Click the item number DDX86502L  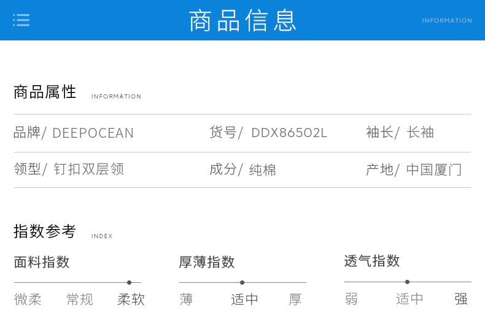pyautogui.click(x=289, y=133)
